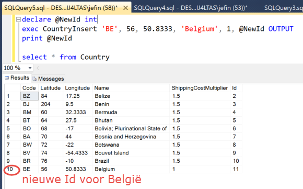303x189 pixels.
Task: Select the BV code cell
Action: point(30,153)
